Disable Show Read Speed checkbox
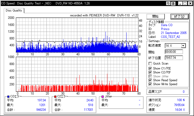 click(x=150, y=80)
